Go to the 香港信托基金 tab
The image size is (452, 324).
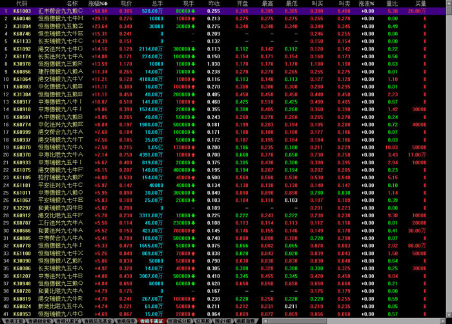point(98,320)
